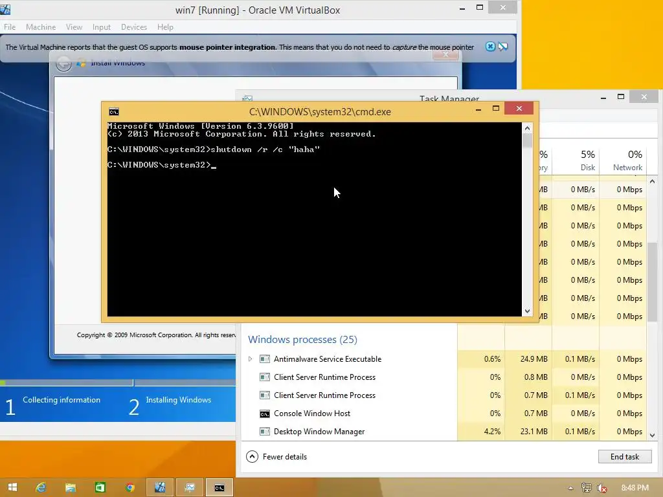Click End task in Task Manager
Image resolution: width=663 pixels, height=497 pixels.
(x=625, y=456)
